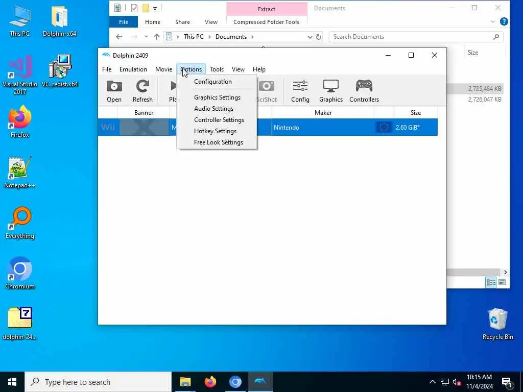Click the game banner thumbnail in the list
523x392 pixels.
point(144,127)
